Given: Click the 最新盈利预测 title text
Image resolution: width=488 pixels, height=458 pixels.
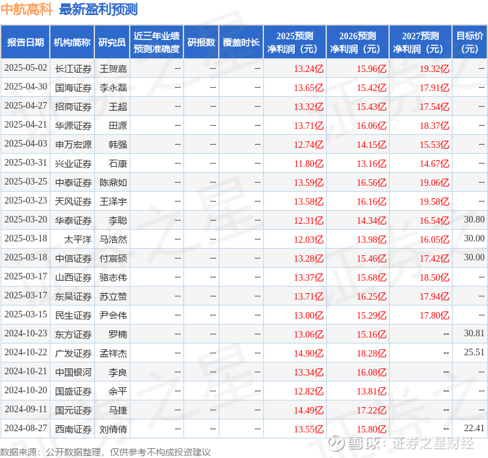Looking at the screenshot, I should click(x=98, y=9).
